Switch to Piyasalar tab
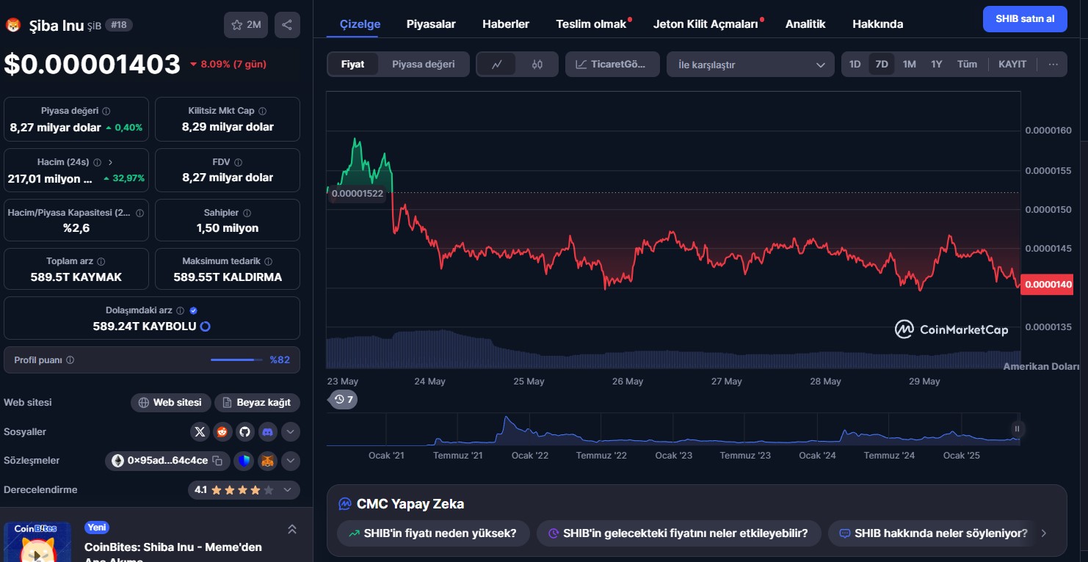This screenshot has height=562, width=1088. (x=431, y=24)
